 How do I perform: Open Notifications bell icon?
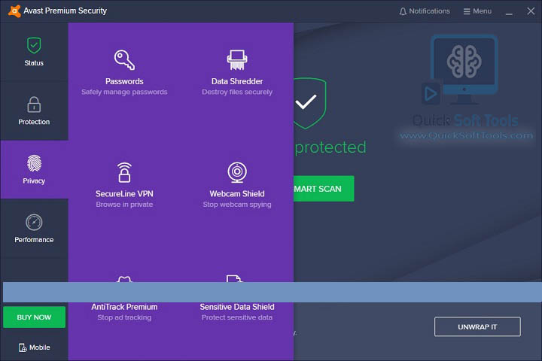(x=403, y=11)
